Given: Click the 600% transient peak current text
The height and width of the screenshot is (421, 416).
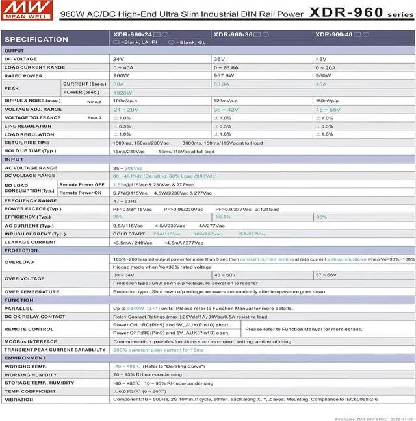Looking at the screenshot, I should tap(158, 350).
